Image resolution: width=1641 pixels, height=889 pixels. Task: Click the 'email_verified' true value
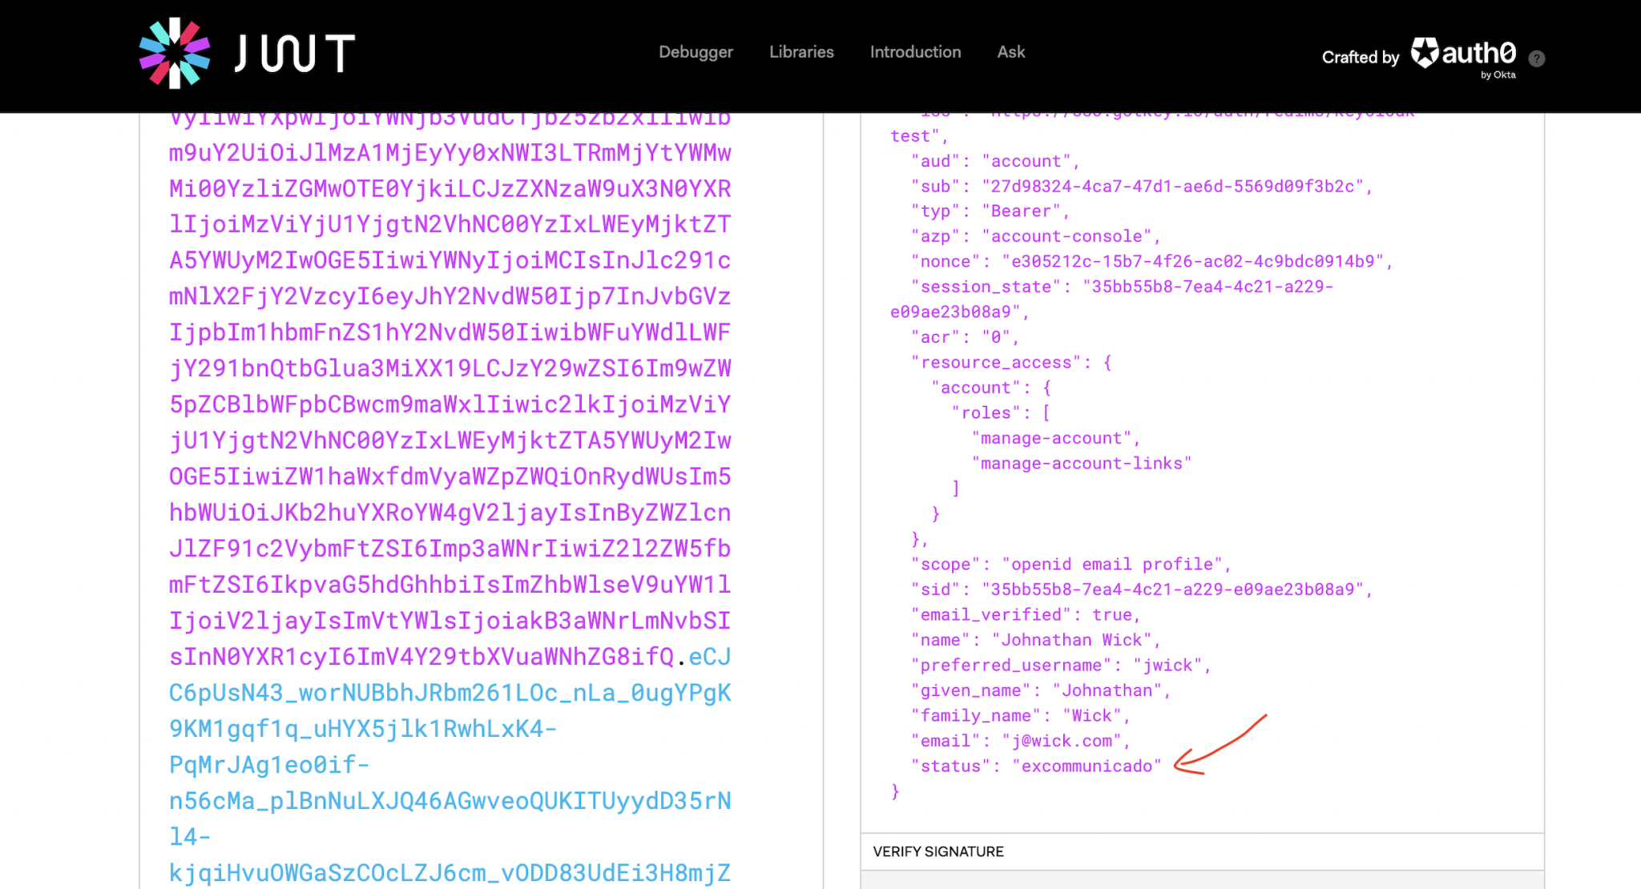pos(1111,615)
